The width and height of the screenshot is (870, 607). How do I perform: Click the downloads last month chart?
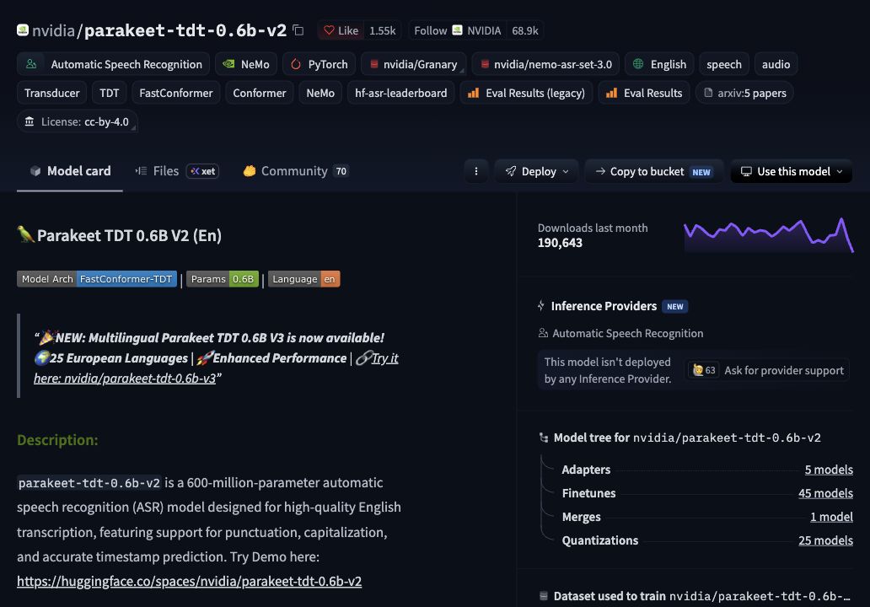point(769,235)
